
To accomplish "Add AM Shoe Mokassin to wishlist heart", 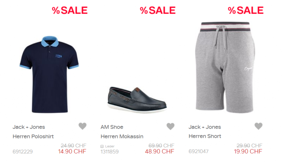I will pos(170,126).
